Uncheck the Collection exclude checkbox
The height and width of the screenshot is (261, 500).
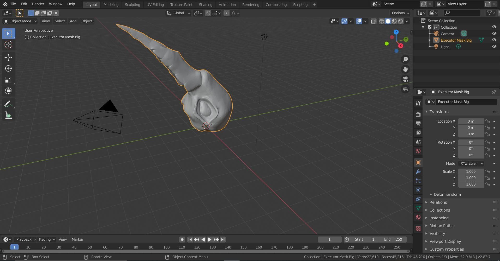pos(430,27)
